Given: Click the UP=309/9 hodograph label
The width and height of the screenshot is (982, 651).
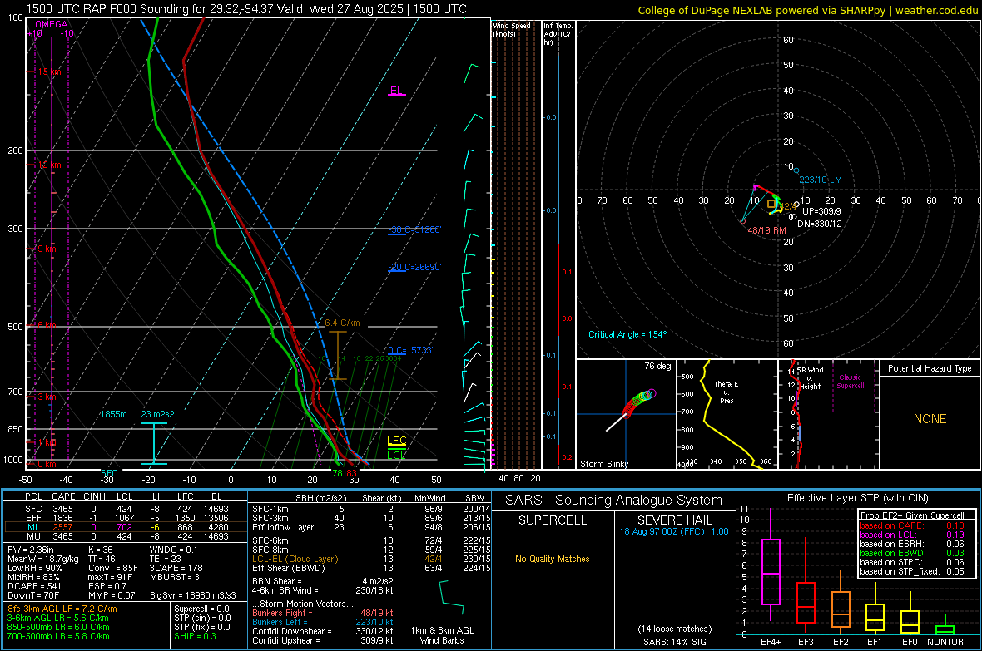Looking at the screenshot, I should click(x=821, y=211).
